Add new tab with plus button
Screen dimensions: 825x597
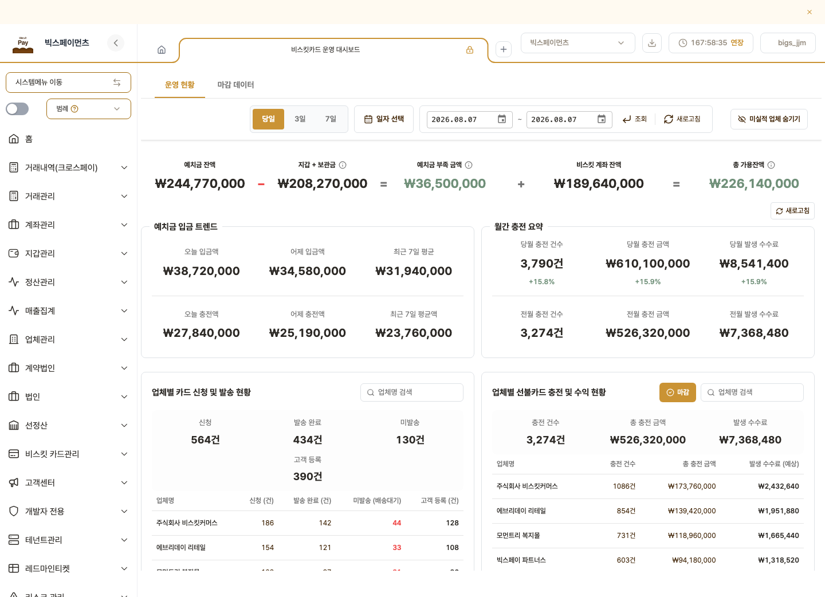pos(504,49)
